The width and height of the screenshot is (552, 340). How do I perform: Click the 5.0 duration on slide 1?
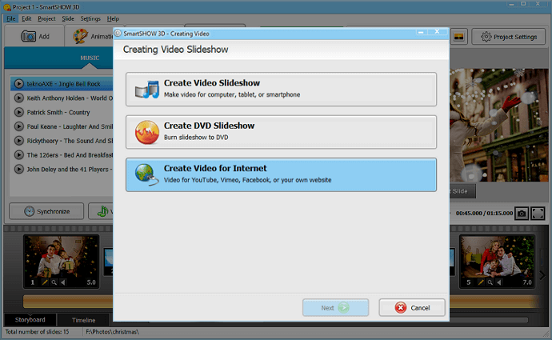tap(91, 282)
